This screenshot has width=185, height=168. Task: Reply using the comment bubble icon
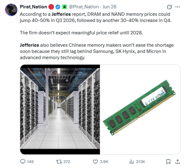23,162
